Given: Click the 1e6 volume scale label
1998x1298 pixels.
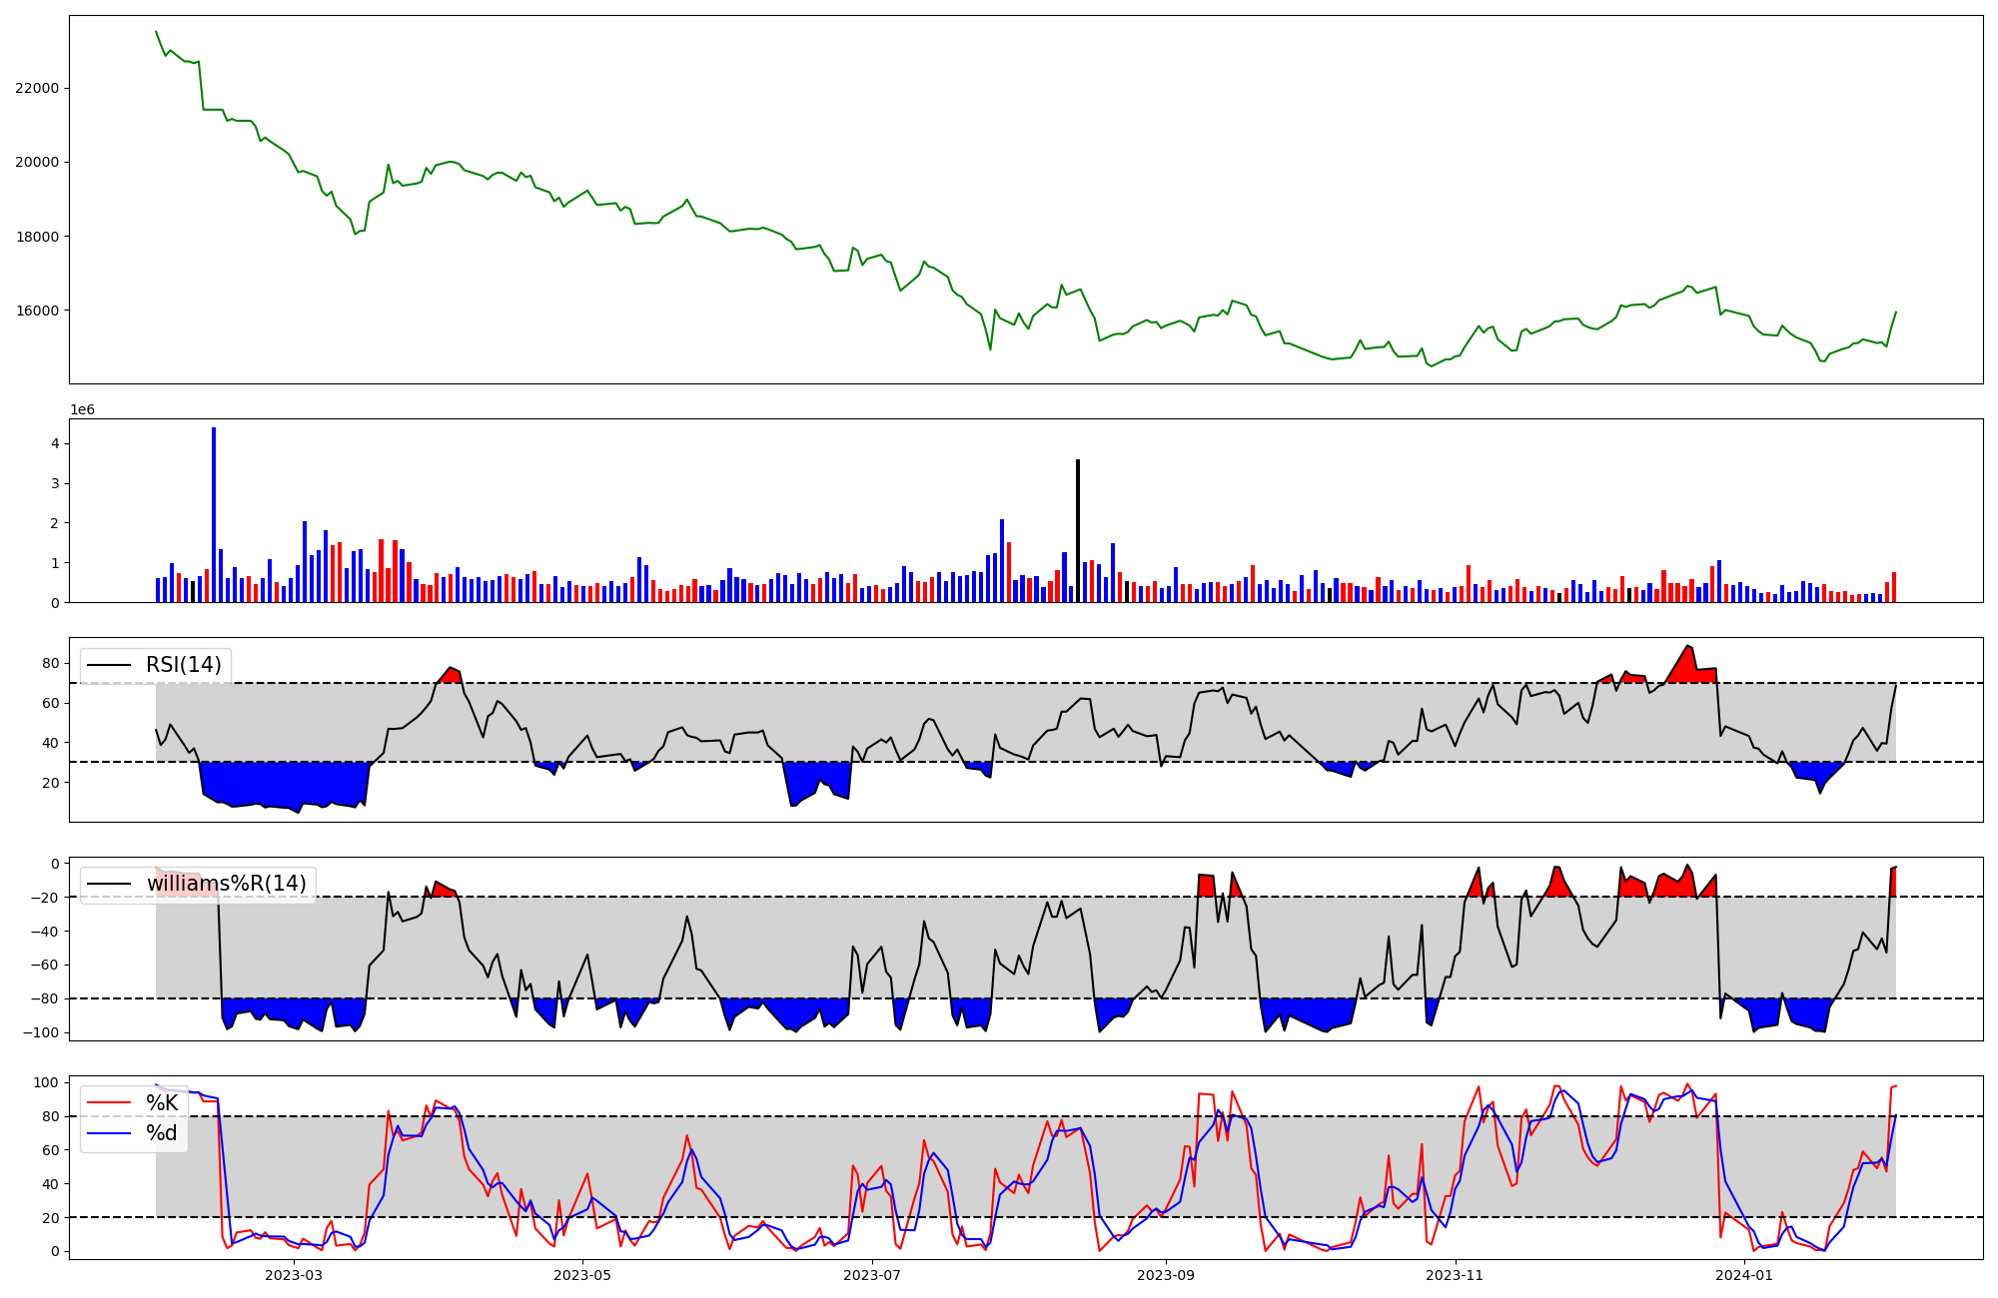Looking at the screenshot, I should (82, 410).
